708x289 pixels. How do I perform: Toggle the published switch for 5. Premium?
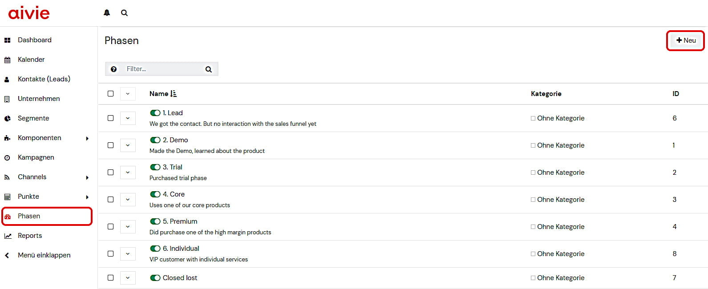coord(155,221)
